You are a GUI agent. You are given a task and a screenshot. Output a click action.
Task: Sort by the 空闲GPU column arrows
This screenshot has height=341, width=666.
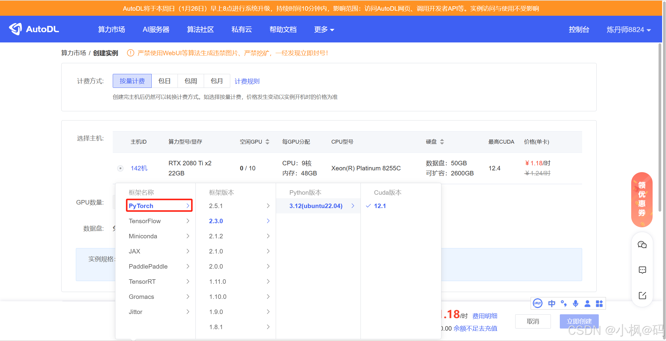click(x=267, y=142)
